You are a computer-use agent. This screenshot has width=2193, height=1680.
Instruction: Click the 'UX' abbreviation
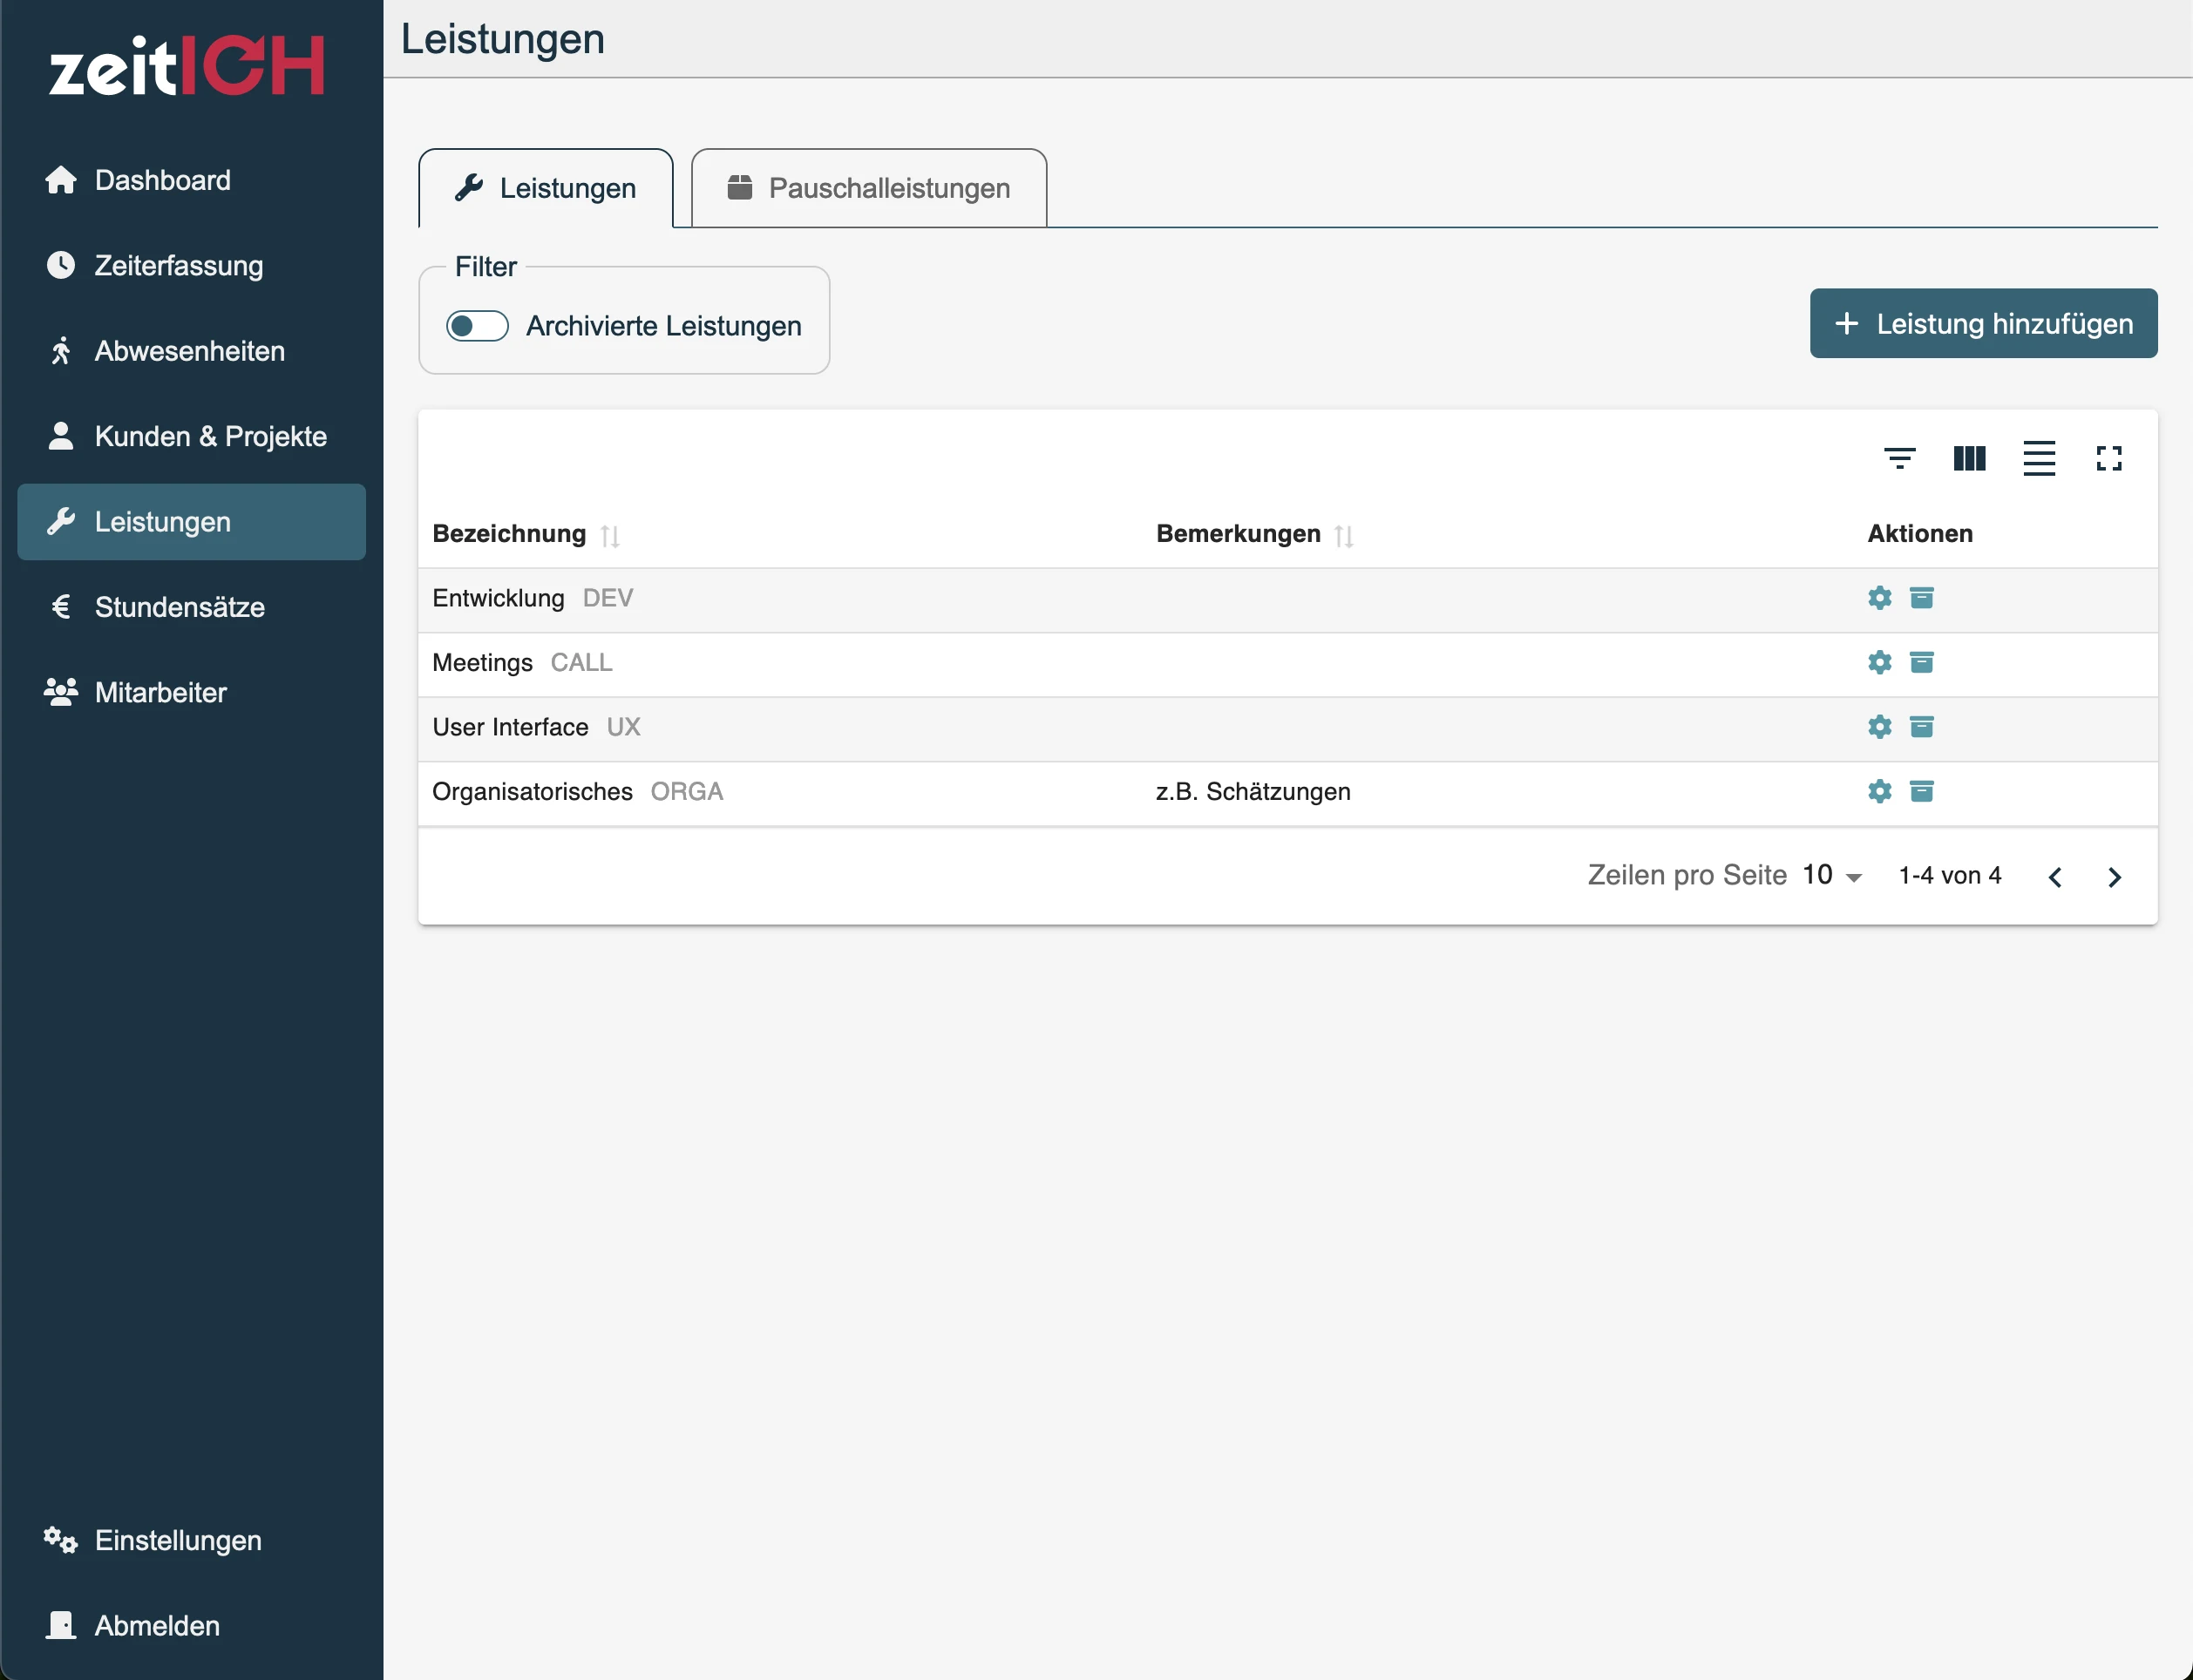[x=623, y=727]
